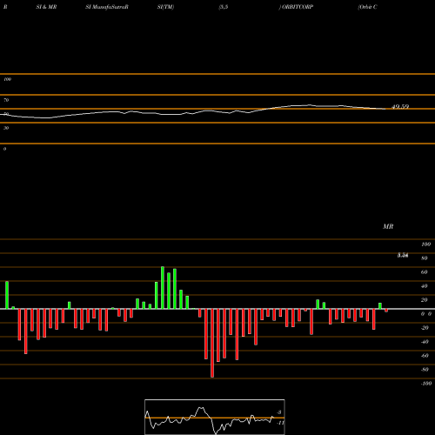This screenshot has height=435, width=435.
Task: Click the -11 value in mini chart
Action: point(280,423)
